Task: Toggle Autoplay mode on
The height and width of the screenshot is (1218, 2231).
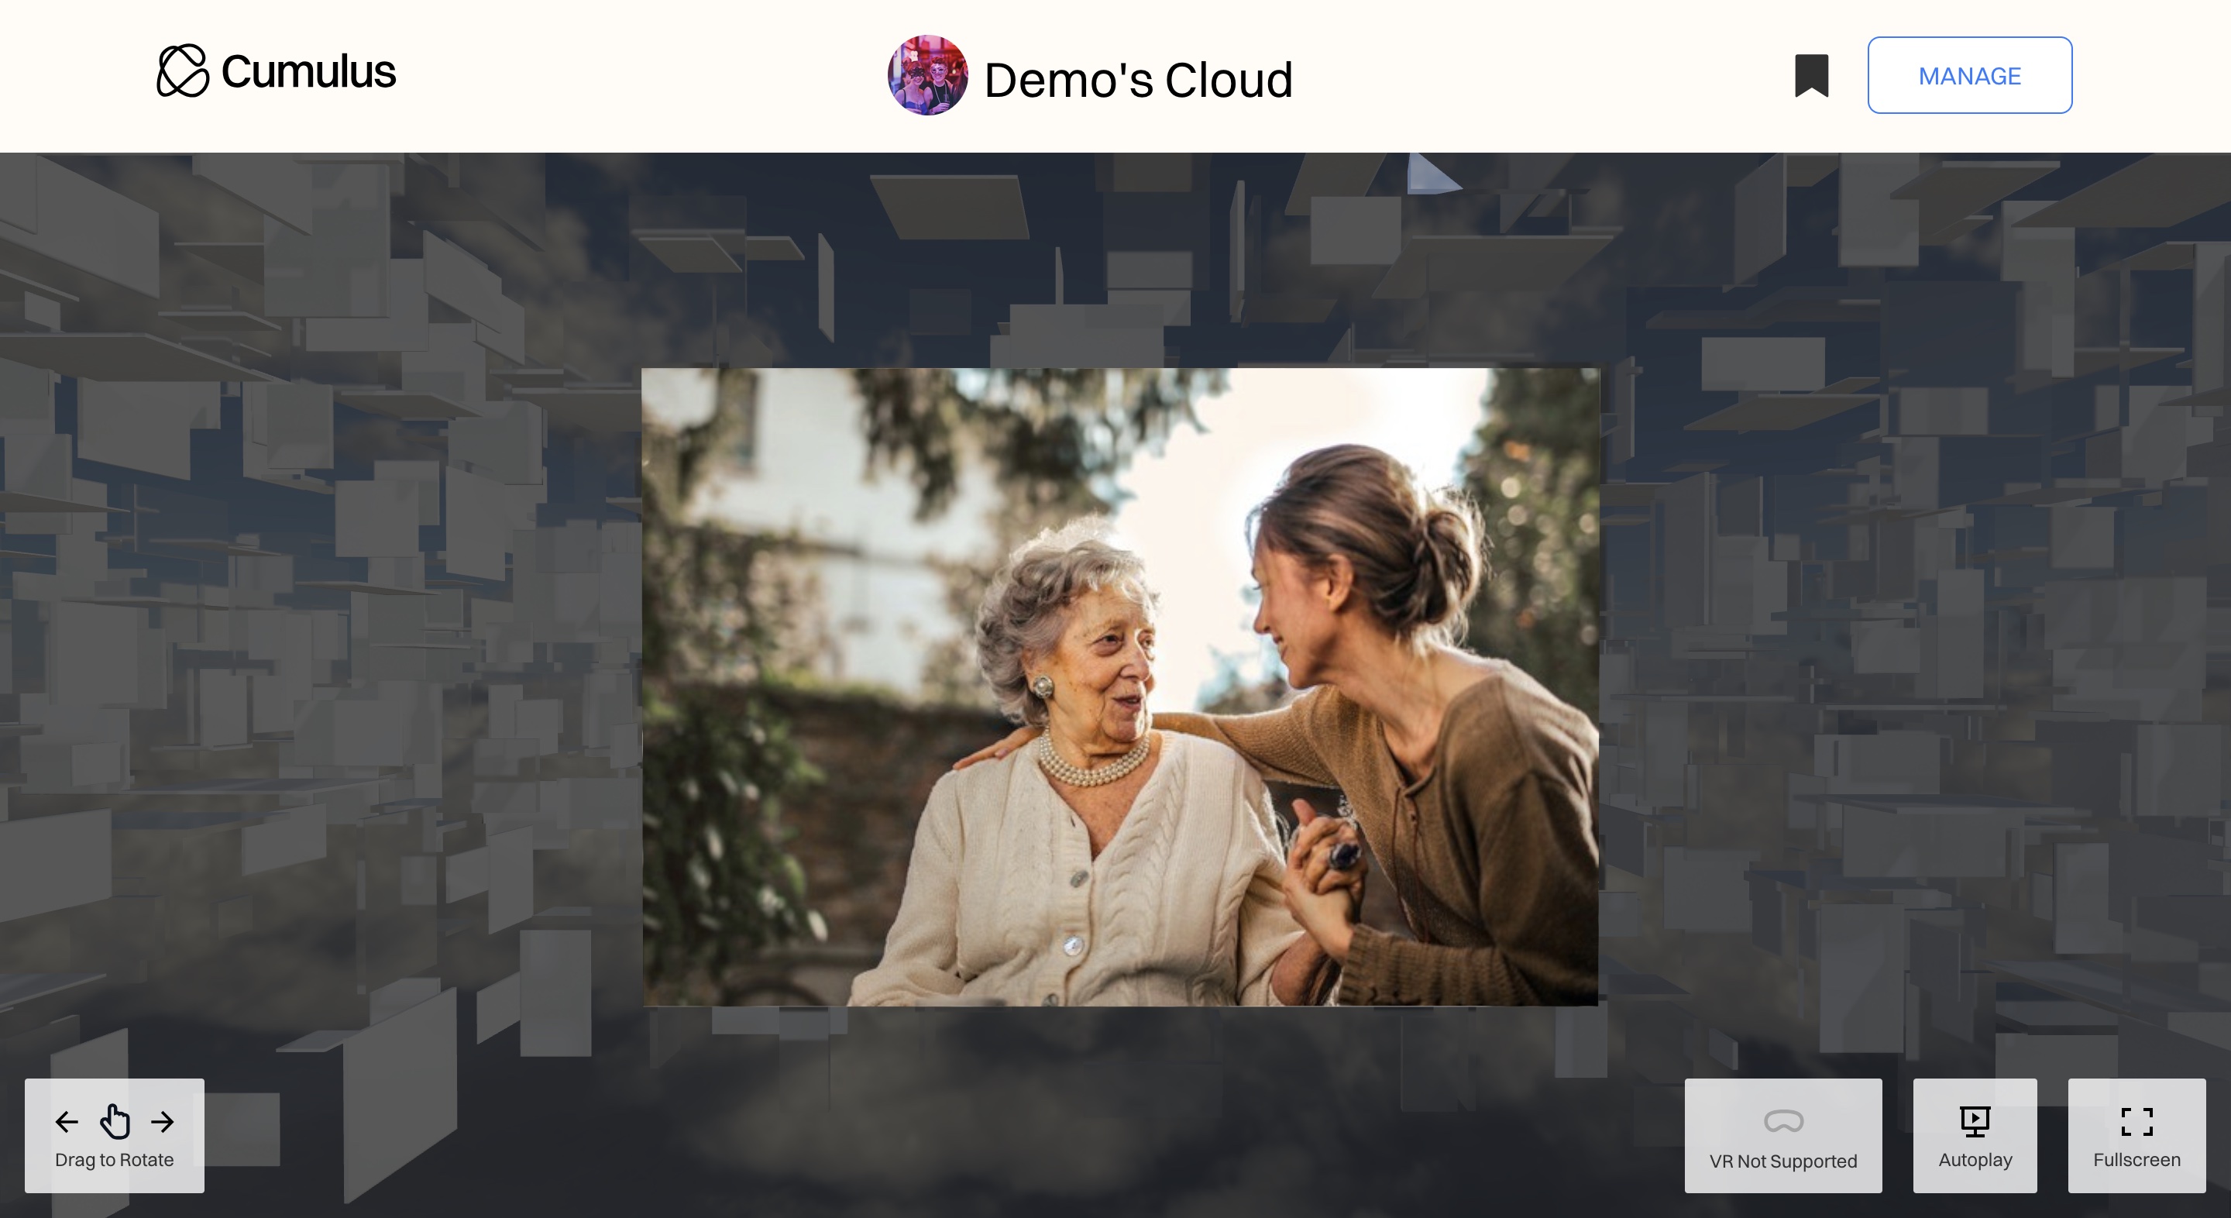Action: click(1975, 1136)
